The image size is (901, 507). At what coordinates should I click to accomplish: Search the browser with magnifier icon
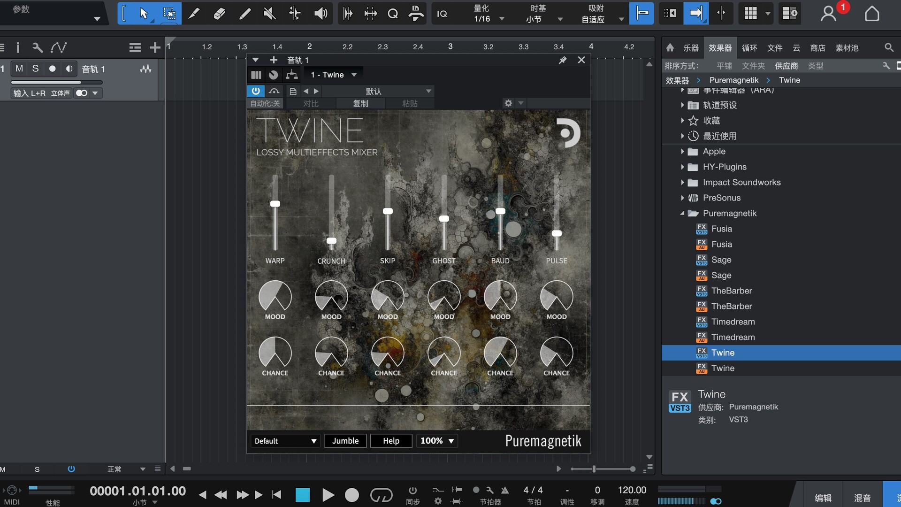[889, 47]
